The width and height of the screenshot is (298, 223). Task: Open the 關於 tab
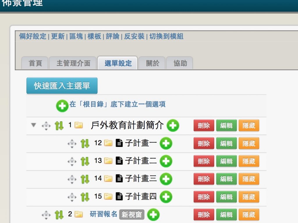[x=152, y=63]
